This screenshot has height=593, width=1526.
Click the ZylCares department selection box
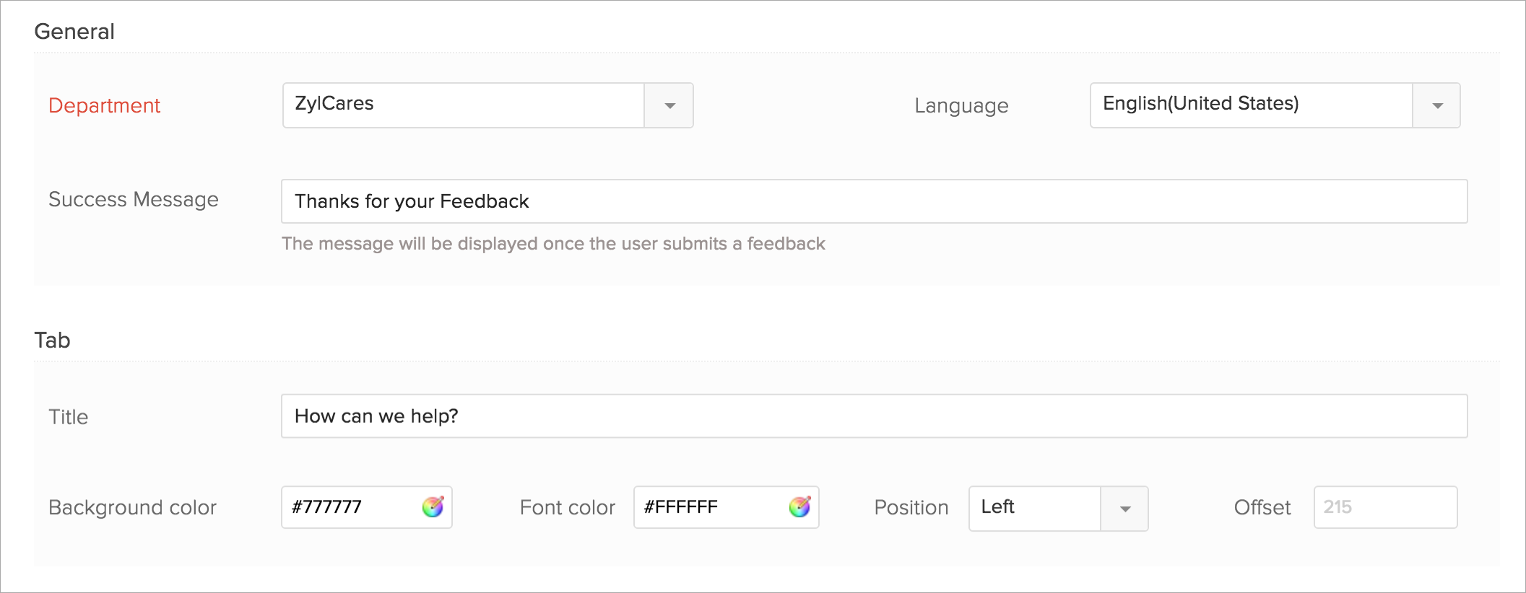(x=463, y=105)
